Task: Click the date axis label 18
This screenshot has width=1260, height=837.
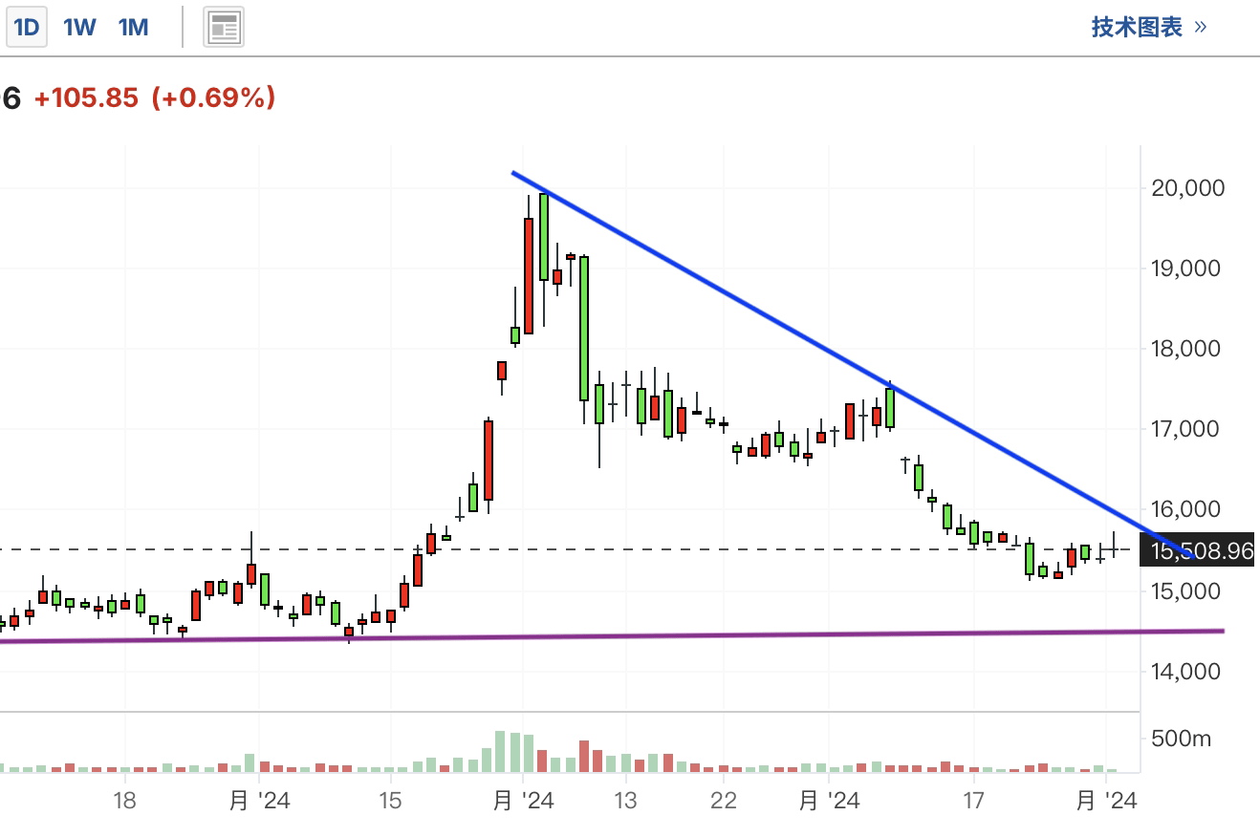Action: tap(124, 800)
